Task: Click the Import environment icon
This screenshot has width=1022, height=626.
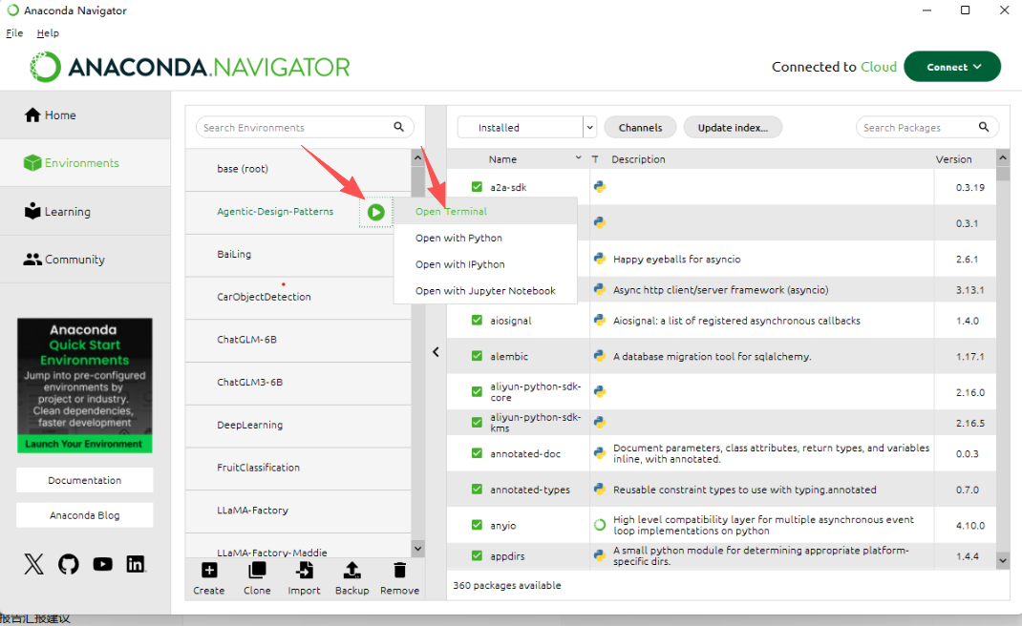Action: click(305, 571)
